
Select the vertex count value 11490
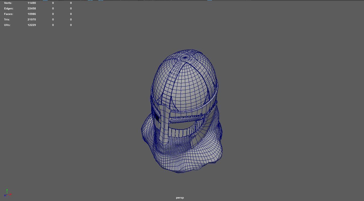click(32, 3)
